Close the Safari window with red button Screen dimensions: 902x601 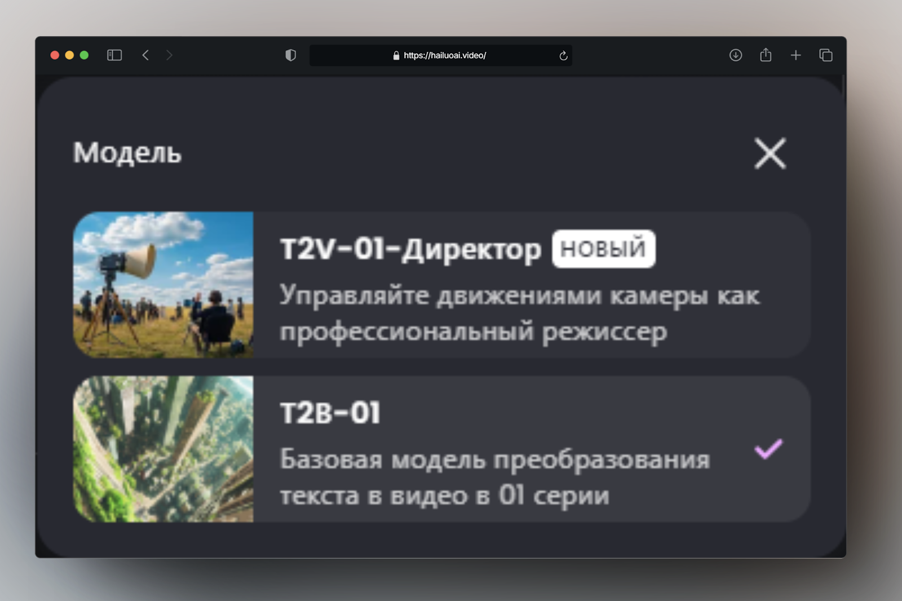point(55,55)
